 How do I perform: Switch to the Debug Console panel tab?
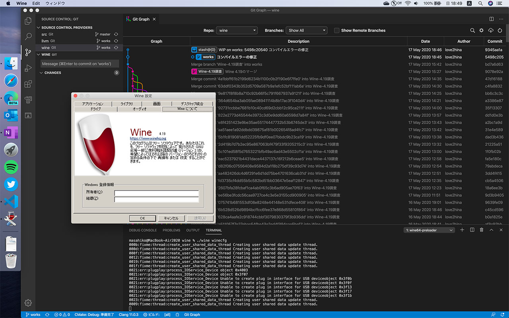(x=143, y=230)
